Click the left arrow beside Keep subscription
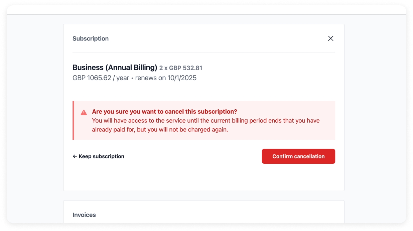This screenshot has width=413, height=231. [75, 156]
